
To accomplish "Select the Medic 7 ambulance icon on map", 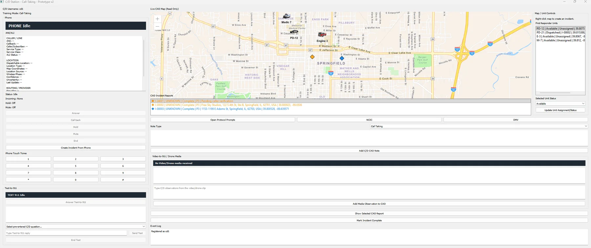I will (287, 16).
